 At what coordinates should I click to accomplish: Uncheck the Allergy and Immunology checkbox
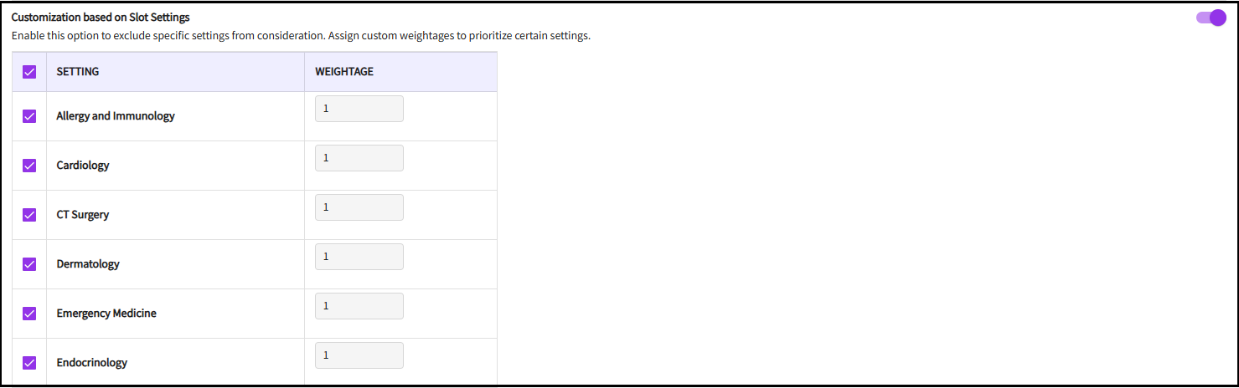(29, 116)
